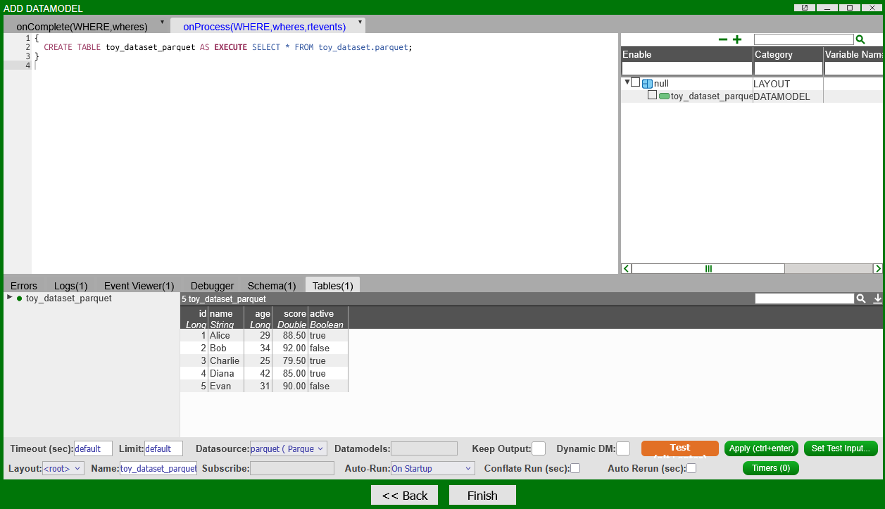The image size is (885, 509).
Task: Click the pop-out window icon in the title bar
Action: tap(805, 8)
